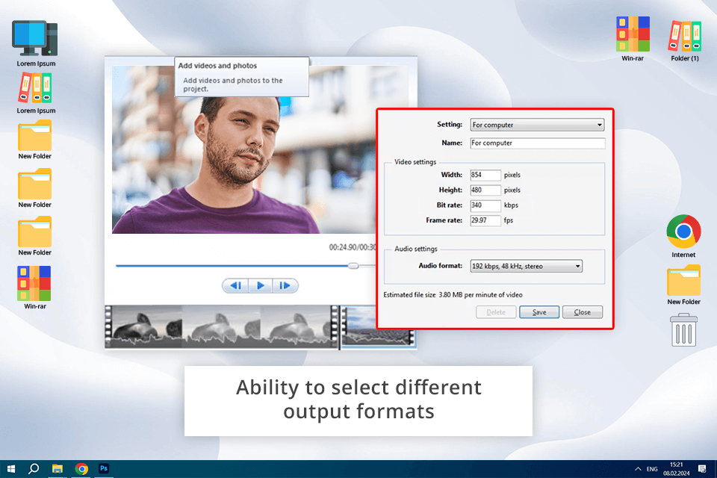Click the Play button under the video preview
The image size is (717, 478).
[261, 285]
